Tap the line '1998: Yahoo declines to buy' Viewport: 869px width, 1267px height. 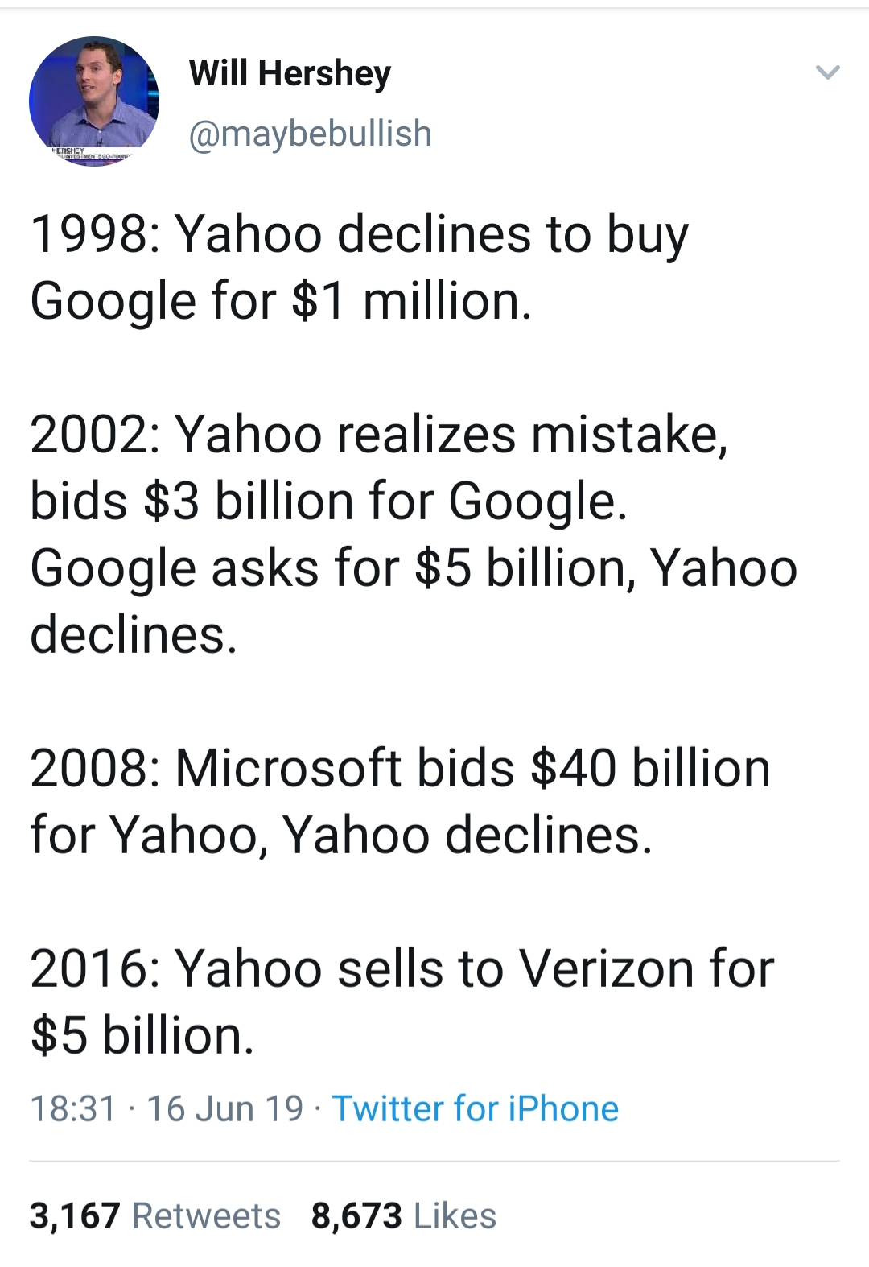360,235
